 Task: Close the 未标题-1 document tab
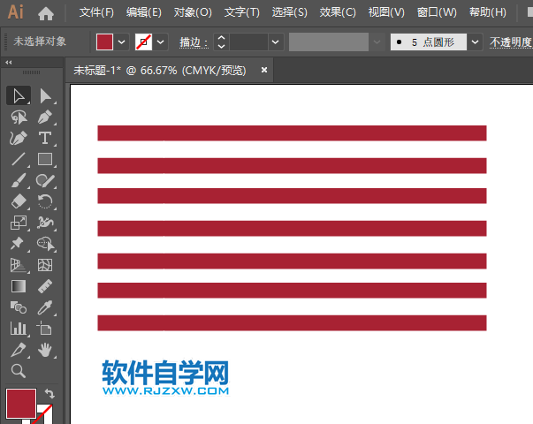pyautogui.click(x=264, y=70)
